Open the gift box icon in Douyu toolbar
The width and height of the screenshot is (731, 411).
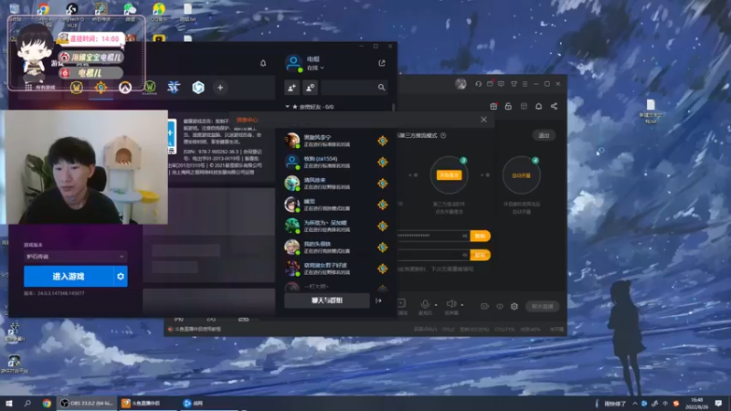[493, 106]
